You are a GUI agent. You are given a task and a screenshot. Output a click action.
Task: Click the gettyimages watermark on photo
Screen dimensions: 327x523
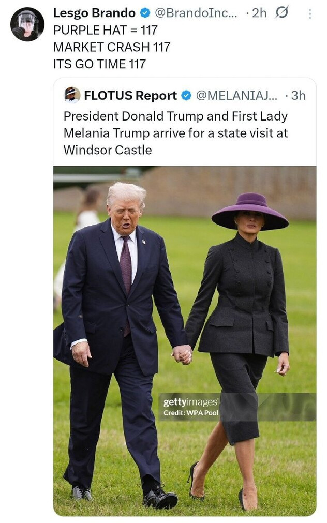tap(190, 402)
